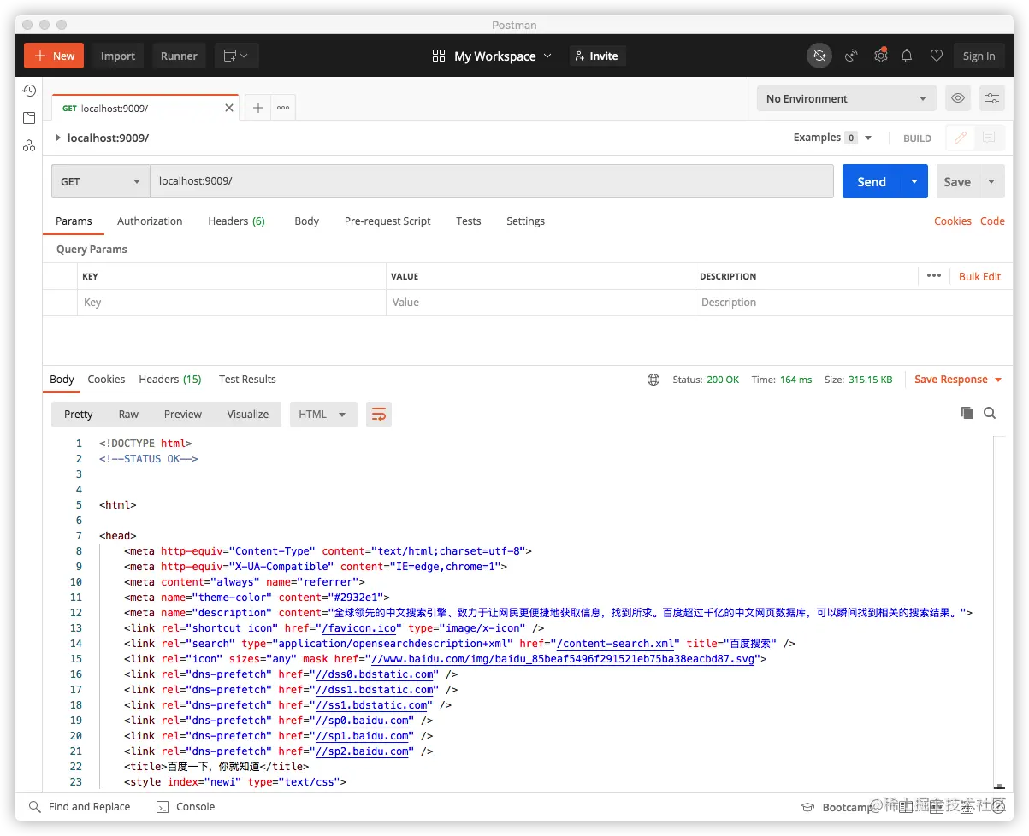The height and width of the screenshot is (836, 1029).
Task: Expand the localhost:9009/ request name triangle
Action: point(58,138)
